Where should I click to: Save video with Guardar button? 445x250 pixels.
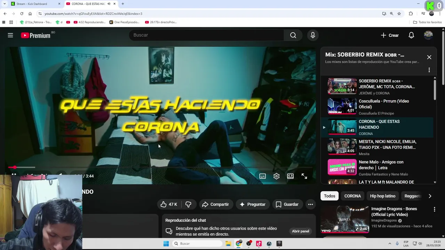tap(287, 205)
